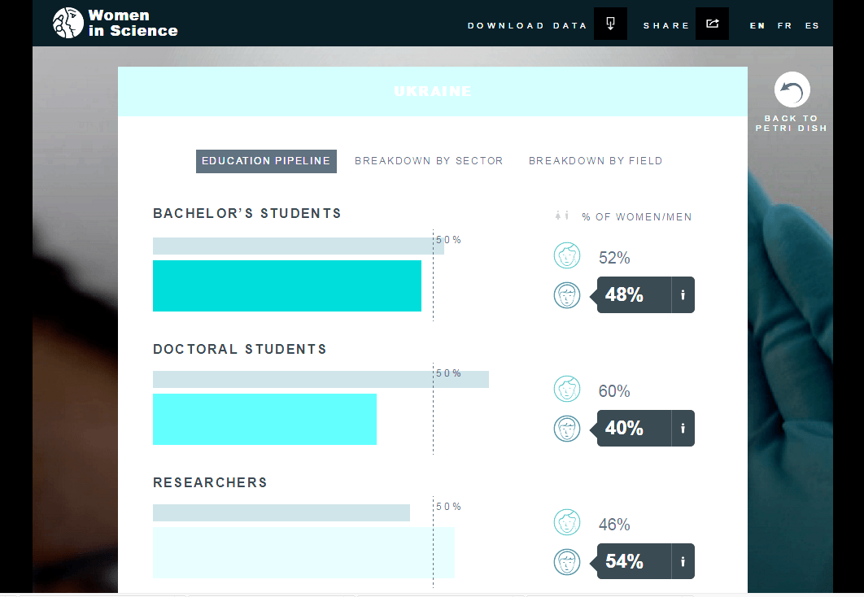This screenshot has height=597, width=864.
Task: Switch language to ES
Action: pyautogui.click(x=812, y=25)
